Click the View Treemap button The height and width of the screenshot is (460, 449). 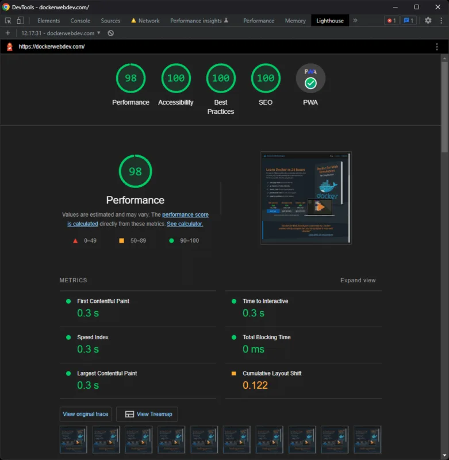(x=147, y=414)
